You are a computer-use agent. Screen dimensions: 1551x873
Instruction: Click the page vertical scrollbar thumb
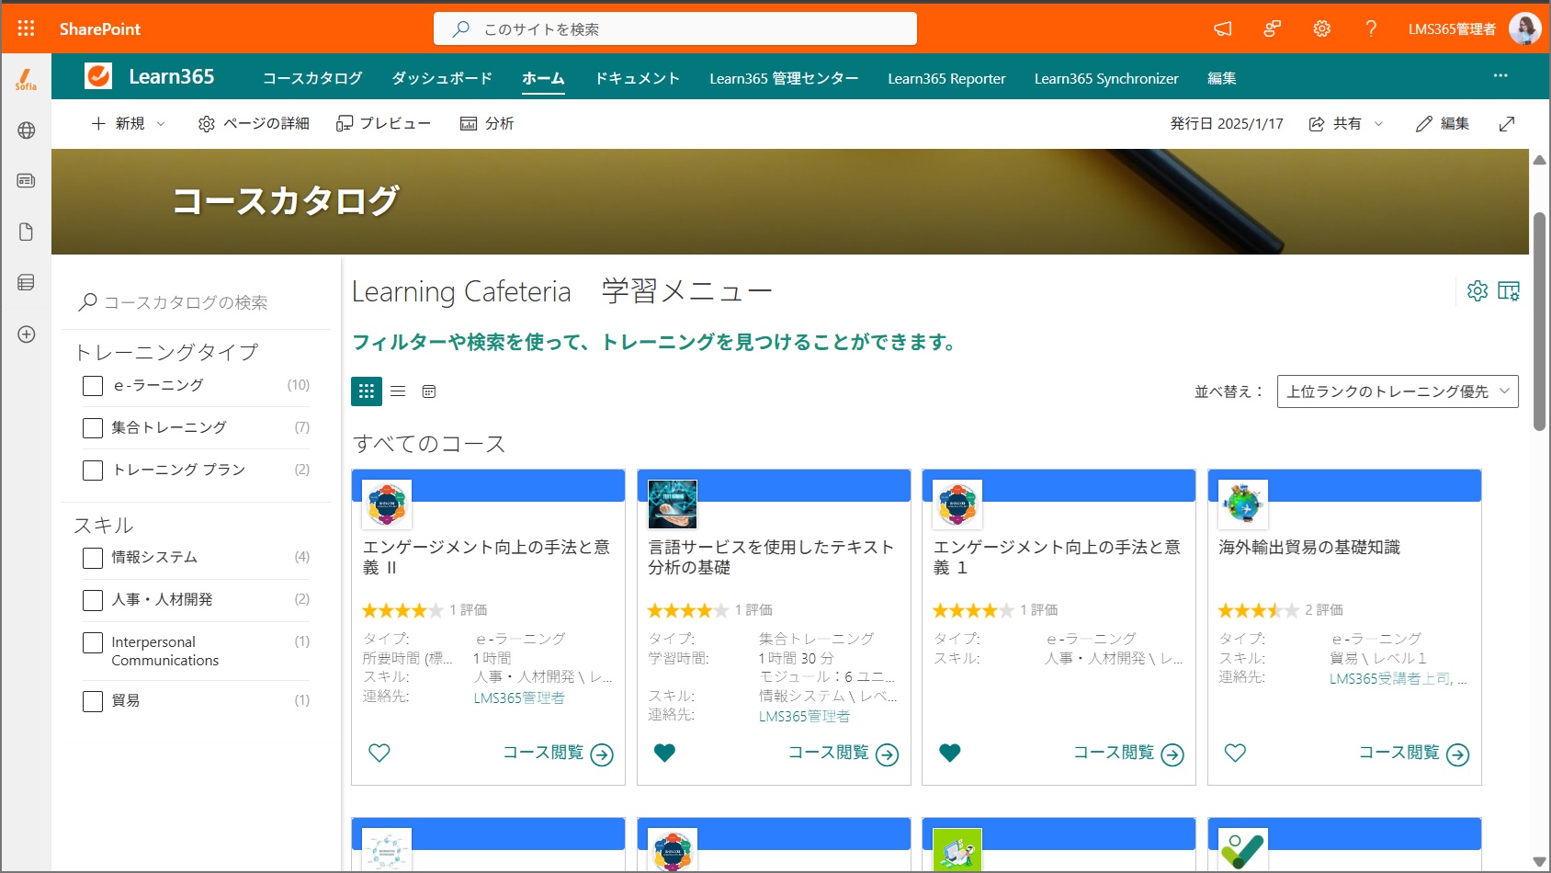(x=1539, y=322)
